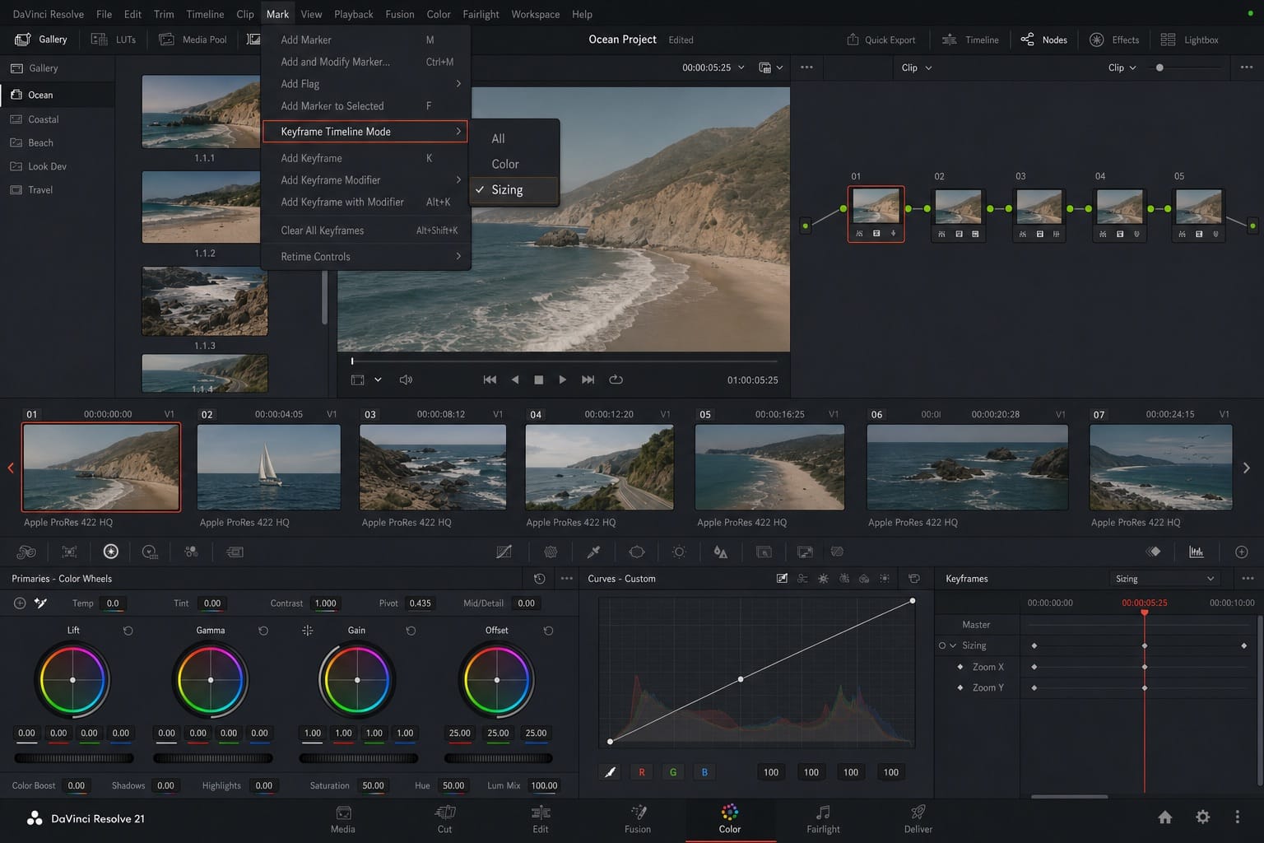This screenshot has width=1264, height=843.
Task: Select Color in keyframe mode submenu
Action: [x=514, y=164]
